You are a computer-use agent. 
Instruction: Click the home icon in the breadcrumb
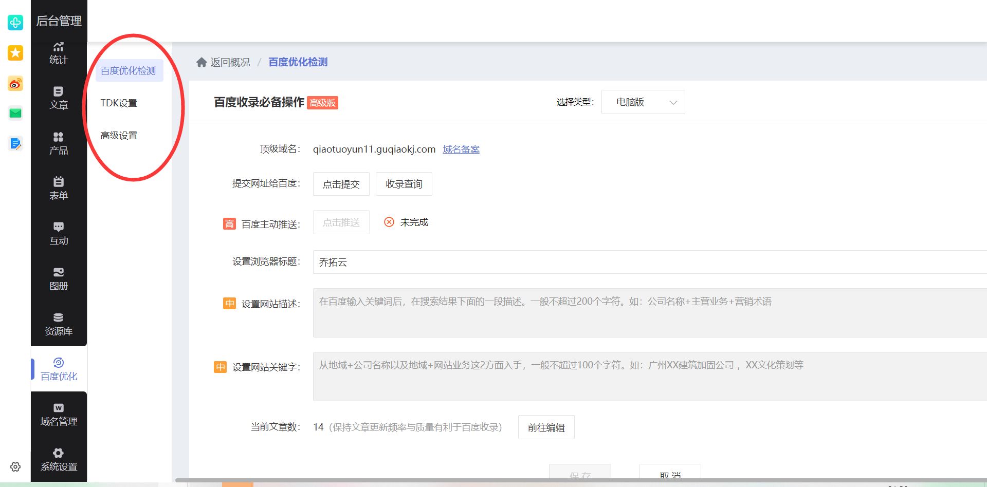[x=202, y=62]
